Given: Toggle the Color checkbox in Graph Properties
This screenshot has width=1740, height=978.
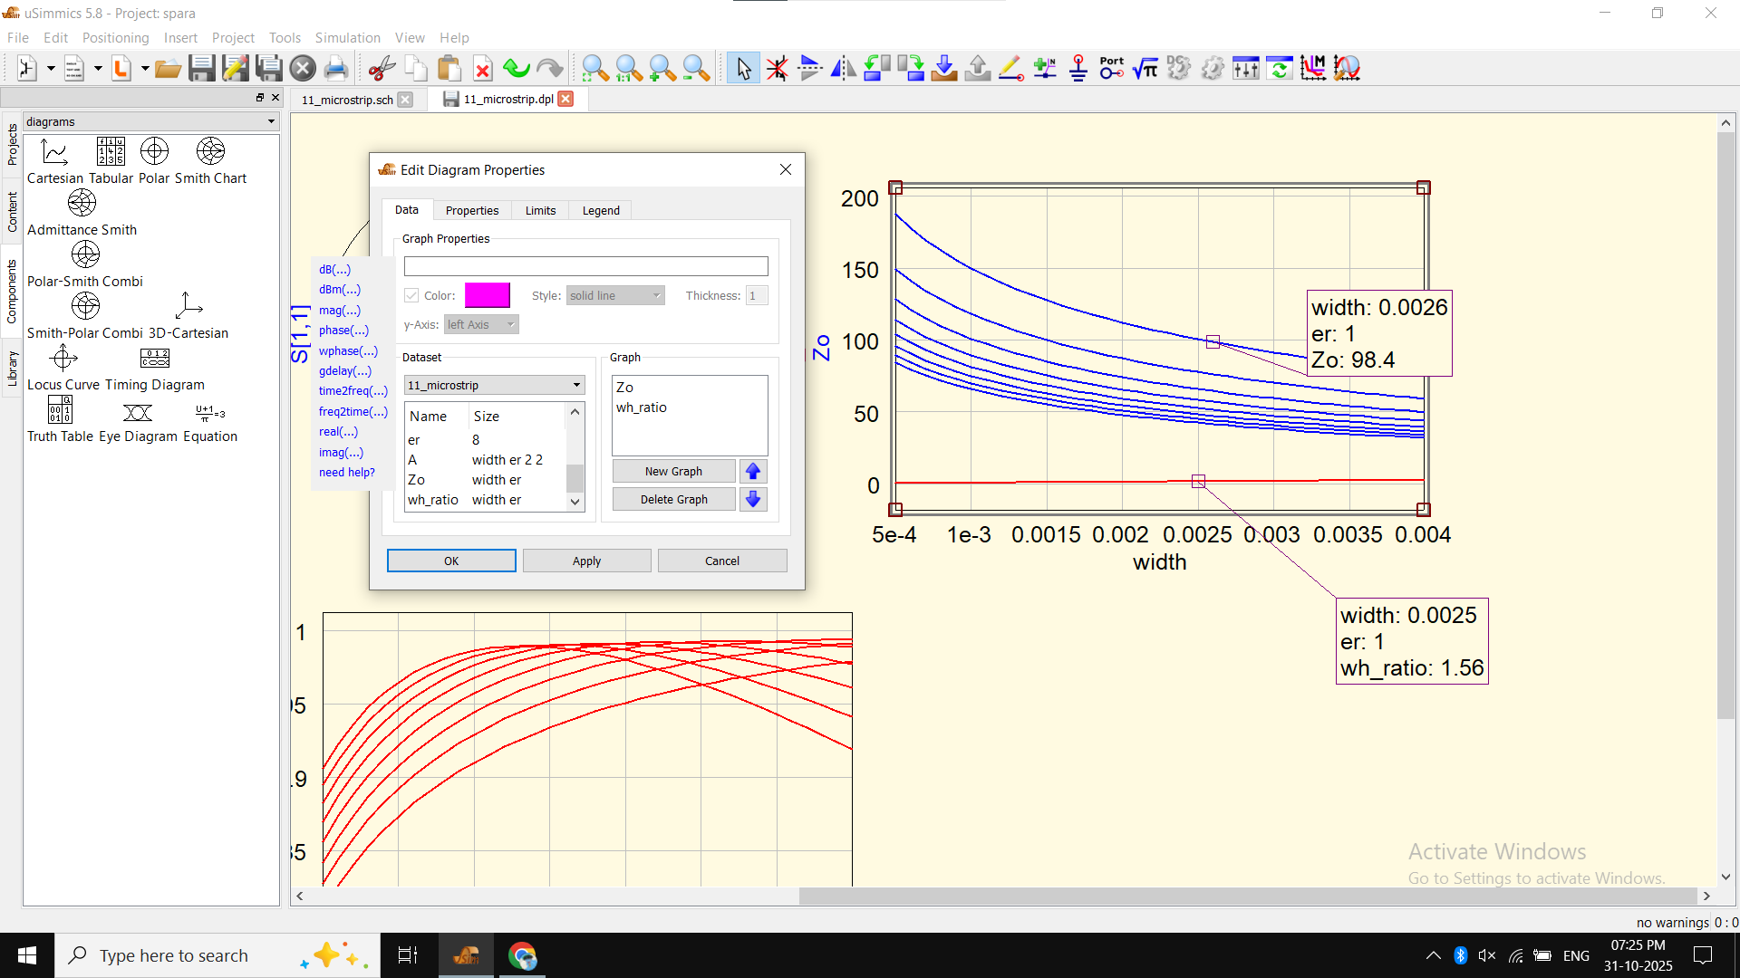Looking at the screenshot, I should tap(411, 296).
